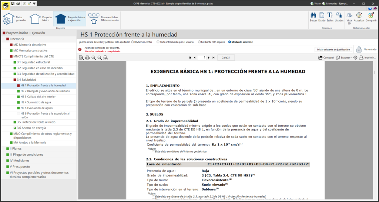Viewport: 379px width, 202px height.
Task: Click the blue globe icon below the title bar
Action: [370, 9]
